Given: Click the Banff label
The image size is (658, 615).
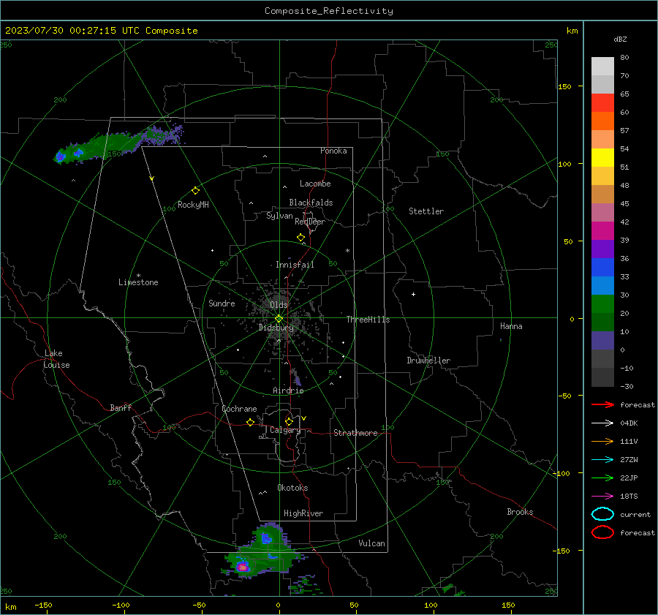Looking at the screenshot, I should tap(121, 408).
